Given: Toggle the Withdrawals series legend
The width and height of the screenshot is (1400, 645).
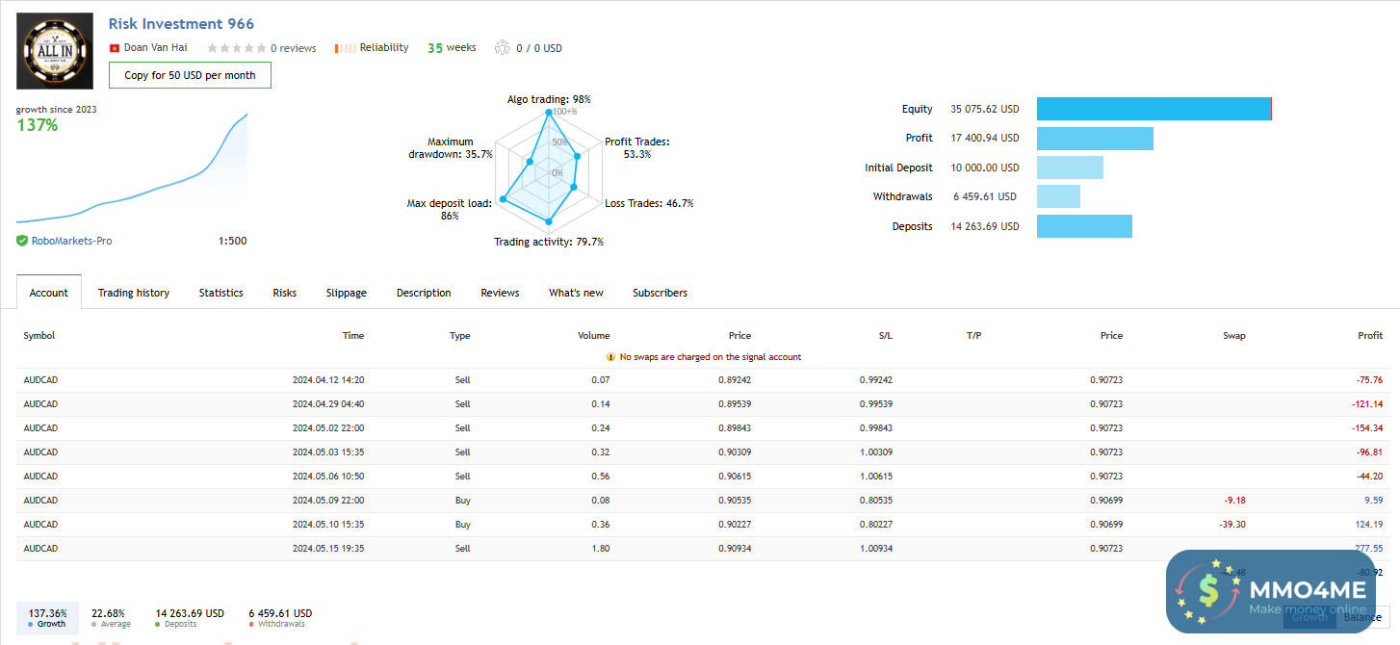Looking at the screenshot, I should pyautogui.click(x=279, y=617).
